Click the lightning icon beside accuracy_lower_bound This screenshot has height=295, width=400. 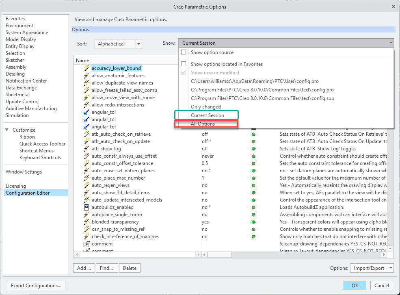pos(86,68)
